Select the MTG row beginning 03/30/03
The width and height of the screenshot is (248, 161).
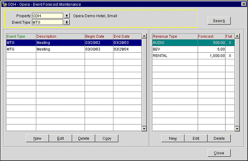click(x=74, y=49)
